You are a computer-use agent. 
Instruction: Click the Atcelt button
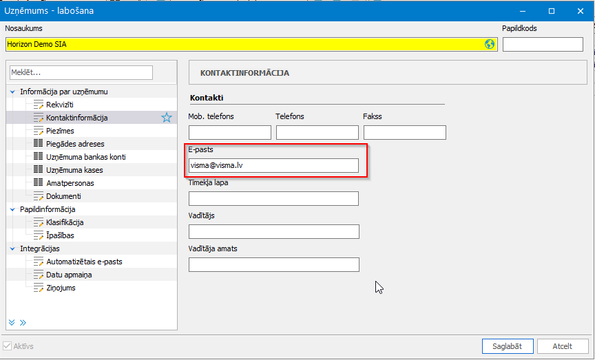(563, 346)
